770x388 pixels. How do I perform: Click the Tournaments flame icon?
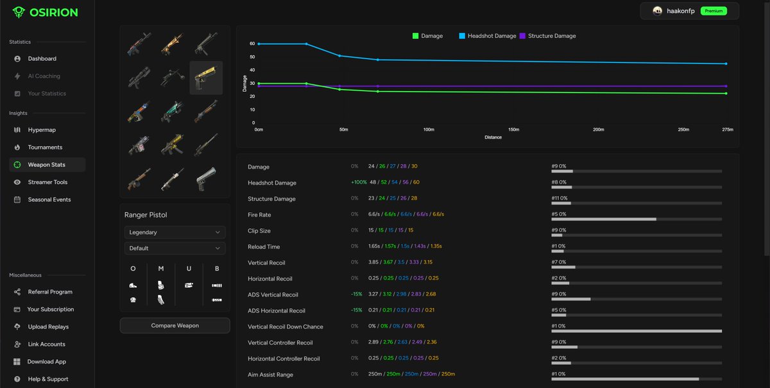[x=17, y=147]
